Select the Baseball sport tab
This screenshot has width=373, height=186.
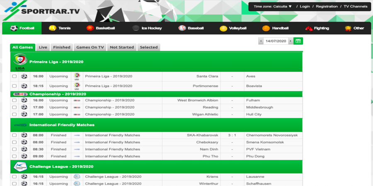coord(191,28)
